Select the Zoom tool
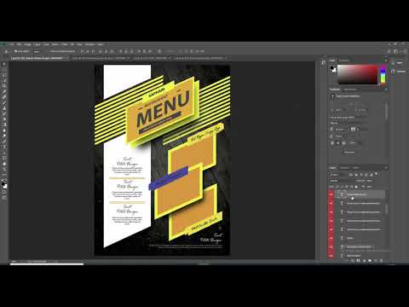 pos(4,169)
